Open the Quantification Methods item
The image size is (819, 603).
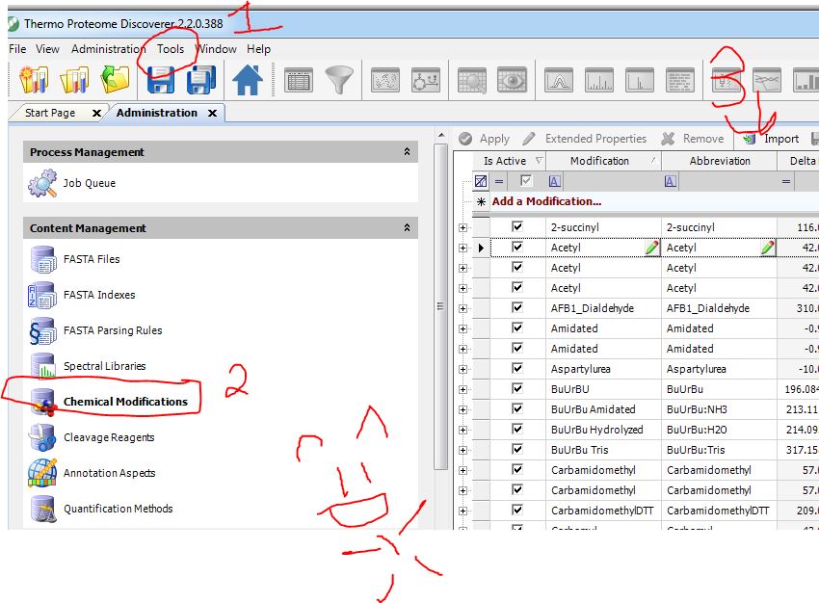[x=119, y=509]
